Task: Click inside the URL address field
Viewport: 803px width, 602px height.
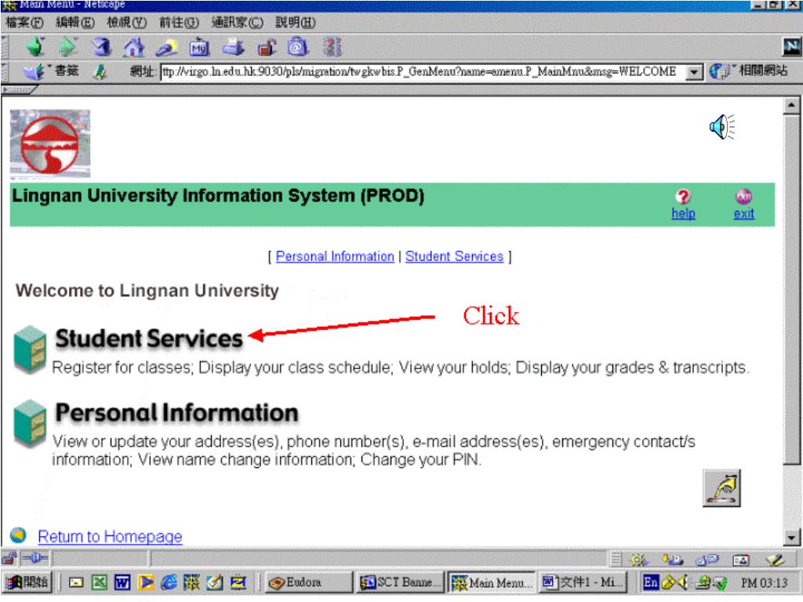Action: point(423,71)
